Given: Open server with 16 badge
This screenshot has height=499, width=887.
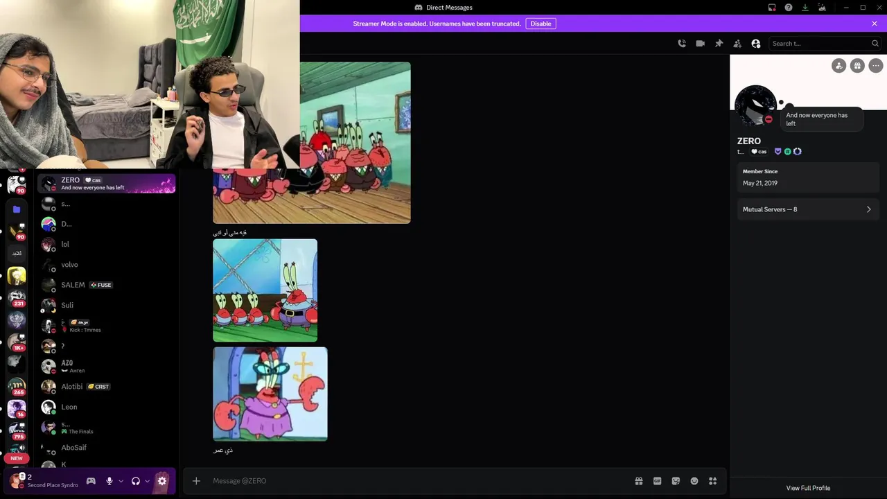Looking at the screenshot, I should [17, 408].
